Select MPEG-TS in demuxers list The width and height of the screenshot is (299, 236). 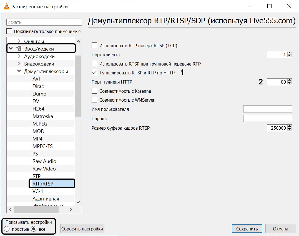(42, 146)
